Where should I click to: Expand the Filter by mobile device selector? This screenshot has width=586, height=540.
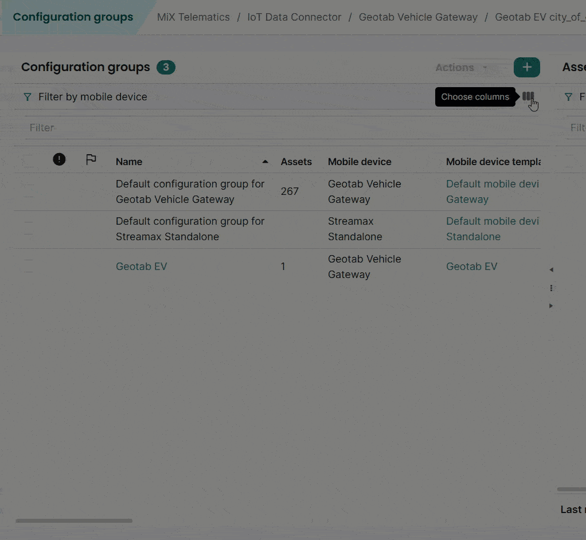[93, 97]
